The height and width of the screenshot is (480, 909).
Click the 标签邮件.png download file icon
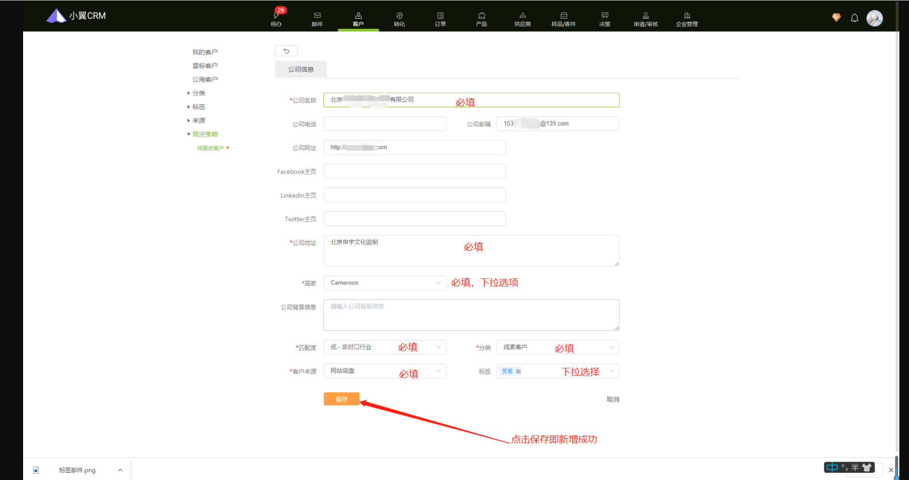(36, 470)
